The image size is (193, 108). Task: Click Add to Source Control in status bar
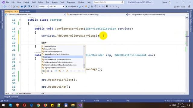(175, 101)
